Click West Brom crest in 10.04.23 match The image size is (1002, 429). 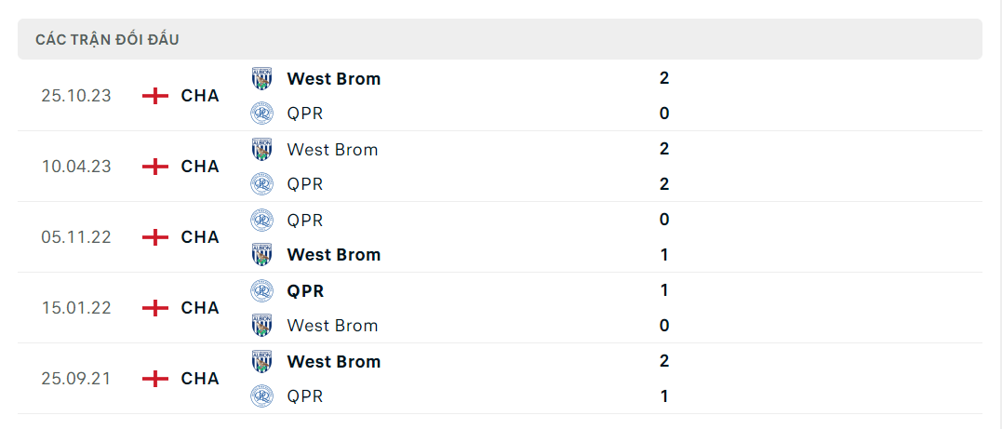(262, 149)
